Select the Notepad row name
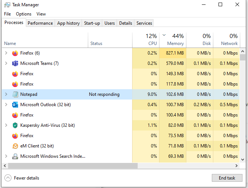The width and height of the screenshot is (248, 188). [x=29, y=94]
